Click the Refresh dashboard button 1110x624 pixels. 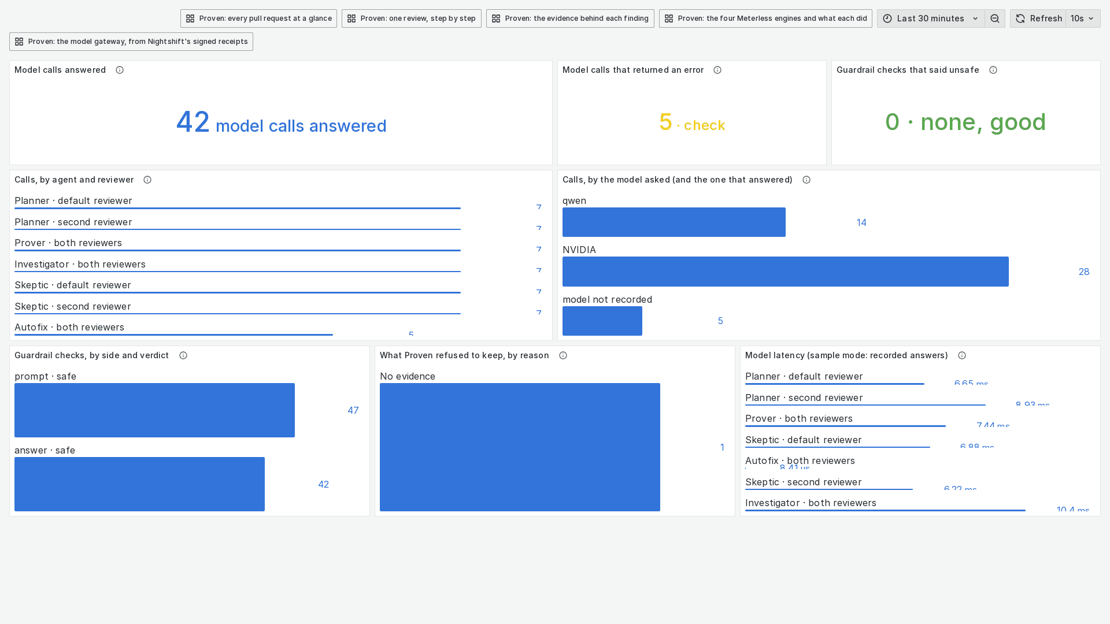[1038, 18]
